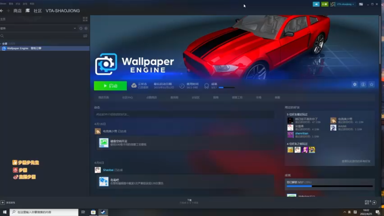The height and width of the screenshot is (216, 384).
Task: Open the 讨论区 discussions link
Action: [195, 97]
